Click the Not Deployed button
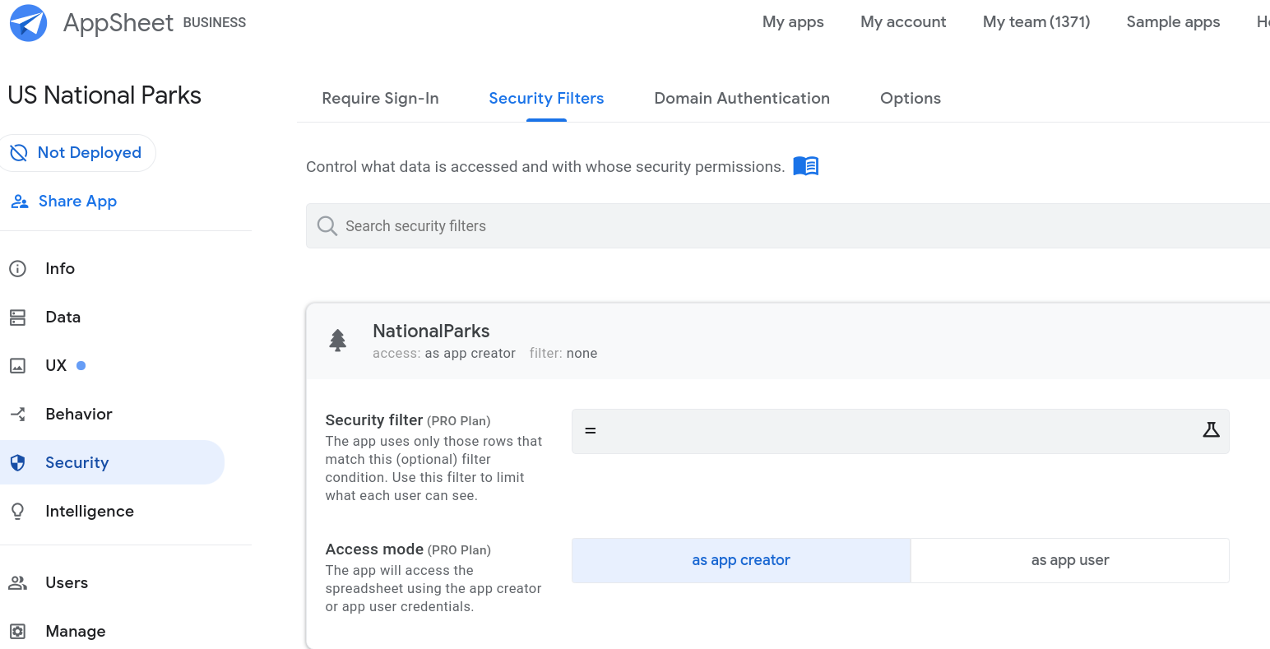1270x649 pixels. (77, 152)
